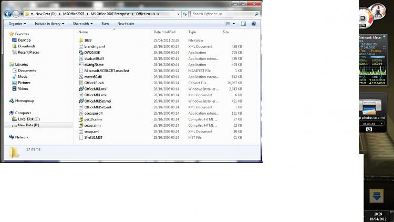Open the view options dropdown arrow
Screen dimensions: 394x222
[x=234, y=24]
